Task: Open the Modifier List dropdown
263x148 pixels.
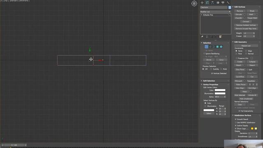Action: pyautogui.click(x=215, y=12)
